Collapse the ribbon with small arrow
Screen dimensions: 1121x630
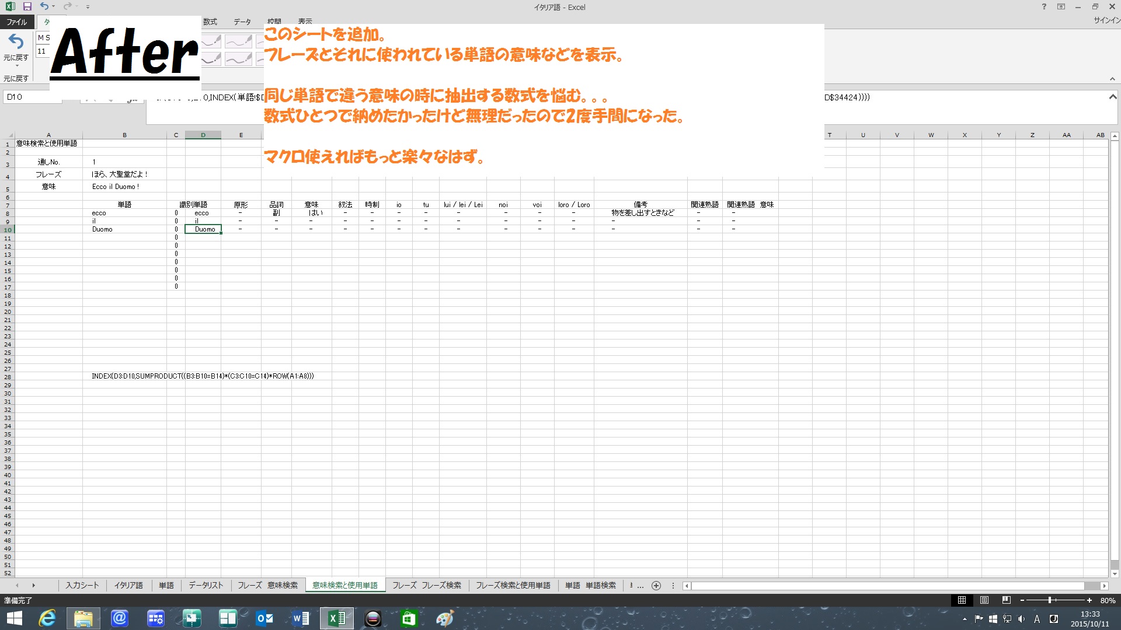pos(1112,79)
